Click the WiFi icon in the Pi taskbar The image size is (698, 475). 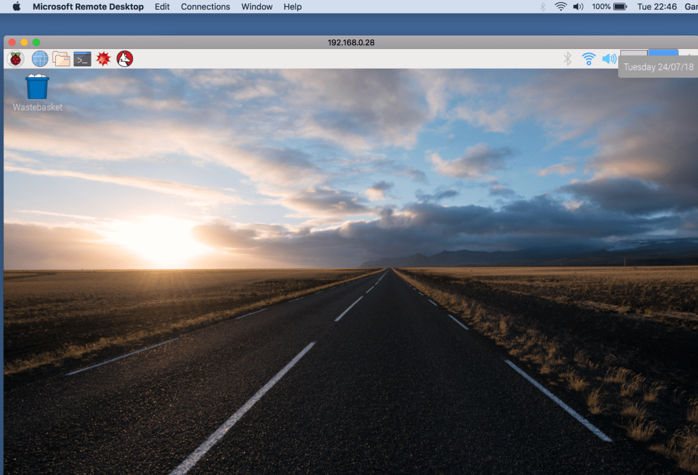click(x=588, y=59)
